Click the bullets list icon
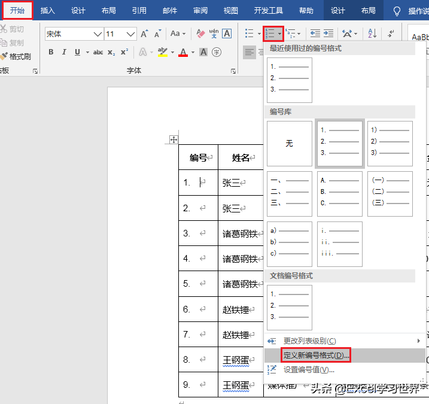The height and width of the screenshot is (404, 429). (x=249, y=34)
